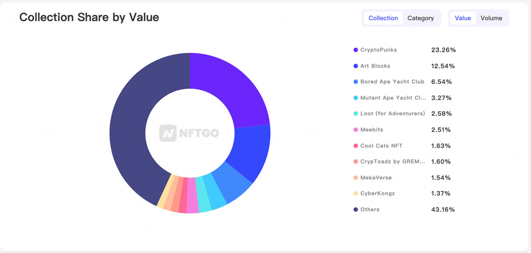Viewport: 531px width, 253px height.
Task: Click the 1.37% CyberKongz value
Action: coord(441,194)
